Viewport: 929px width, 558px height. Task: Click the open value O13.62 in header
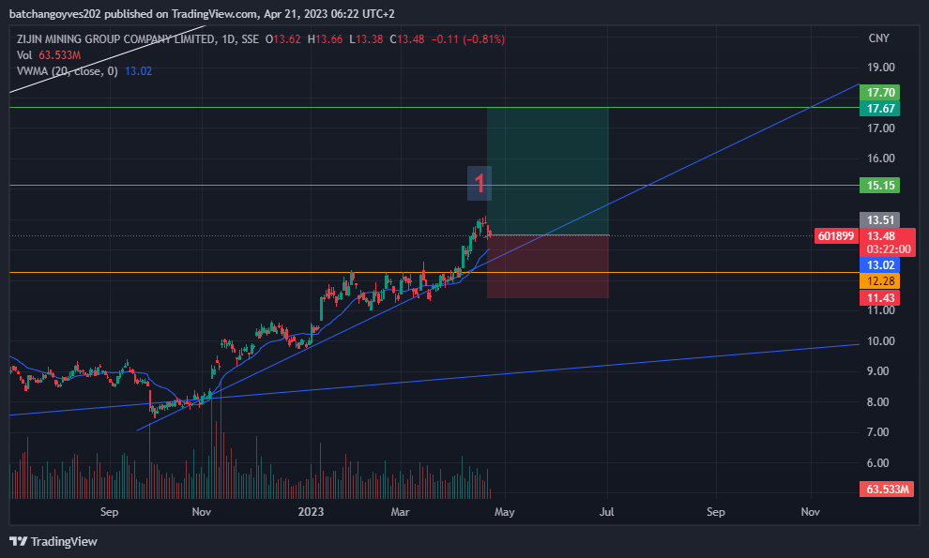tap(283, 39)
